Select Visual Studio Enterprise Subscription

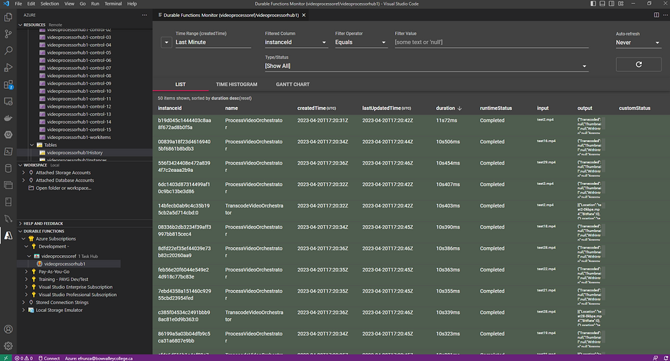point(76,287)
